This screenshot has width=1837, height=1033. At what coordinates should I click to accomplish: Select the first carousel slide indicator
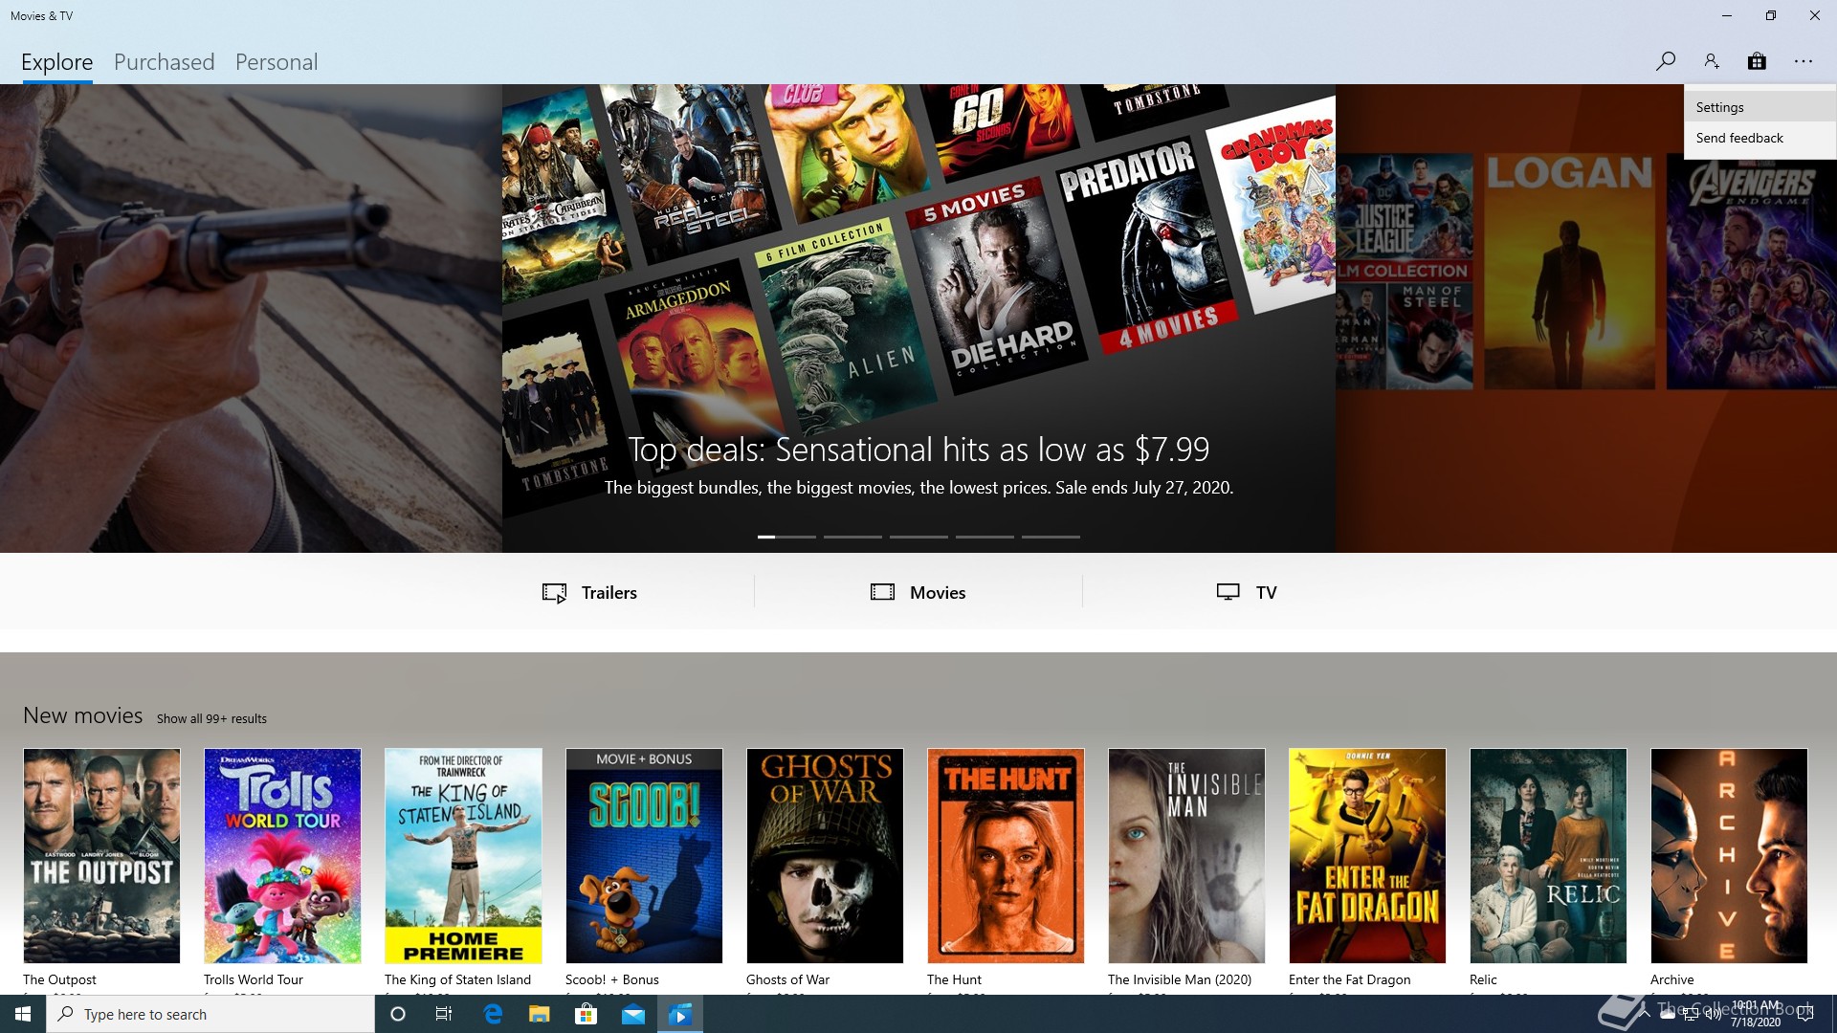[786, 537]
